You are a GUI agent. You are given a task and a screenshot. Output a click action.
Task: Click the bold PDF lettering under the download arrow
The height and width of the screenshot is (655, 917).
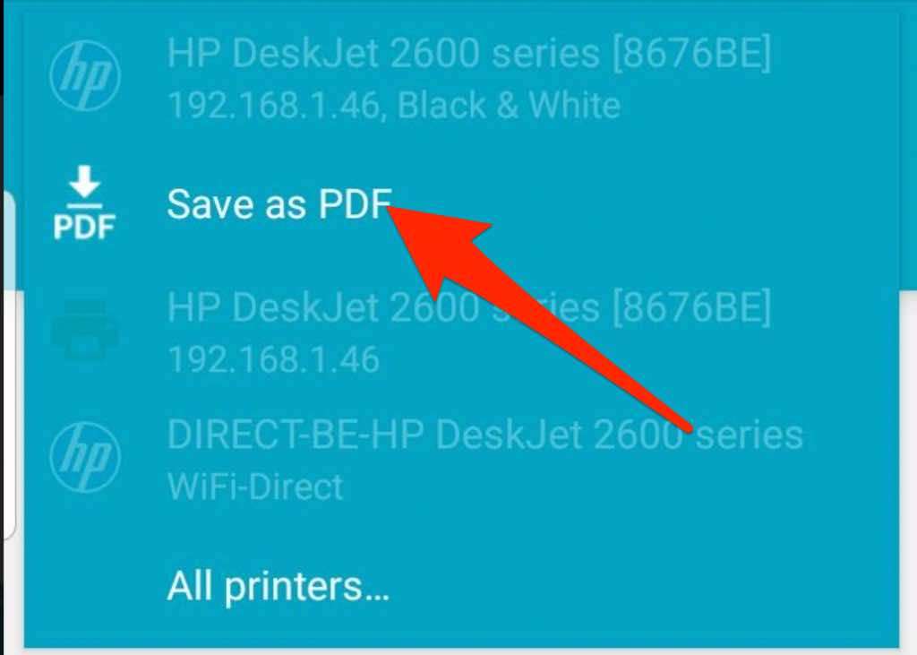pyautogui.click(x=84, y=227)
